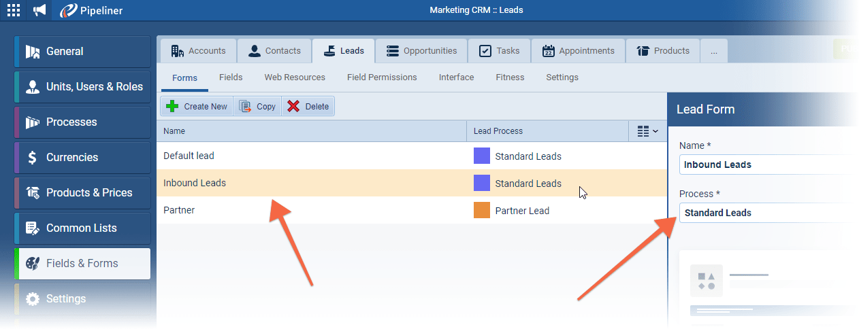Open Units, Users & Roles section
Screen dimensions: 859x329
82,86
